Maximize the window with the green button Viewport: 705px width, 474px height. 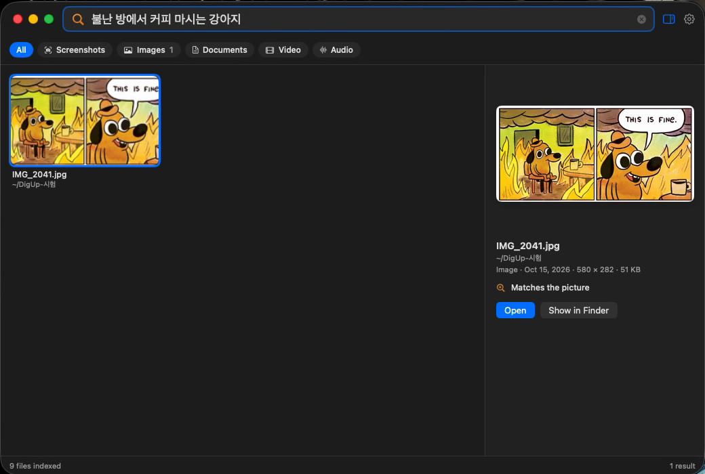(x=49, y=19)
